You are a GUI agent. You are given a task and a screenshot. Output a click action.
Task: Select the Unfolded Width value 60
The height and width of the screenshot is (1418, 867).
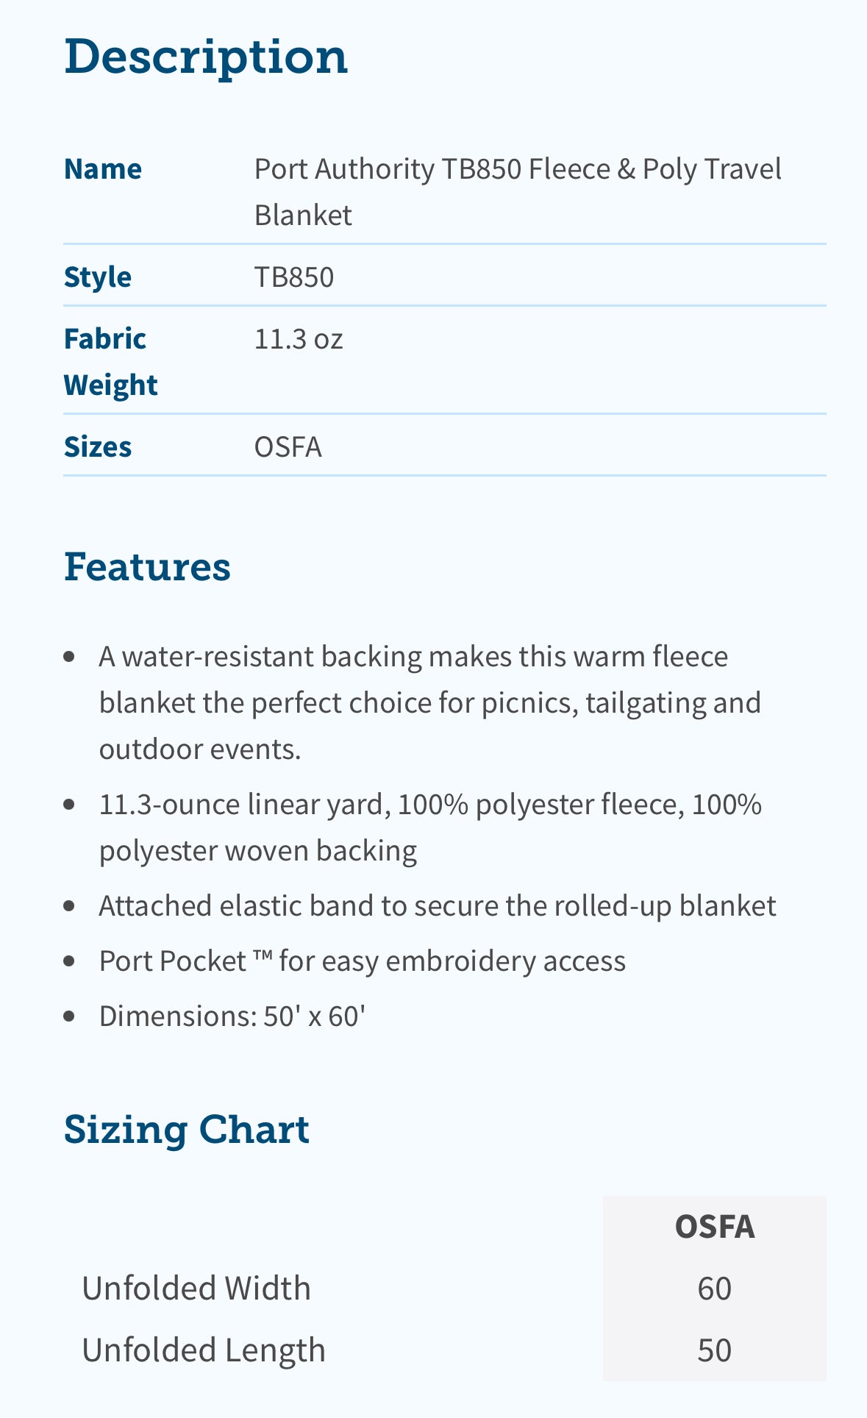[x=715, y=1289]
